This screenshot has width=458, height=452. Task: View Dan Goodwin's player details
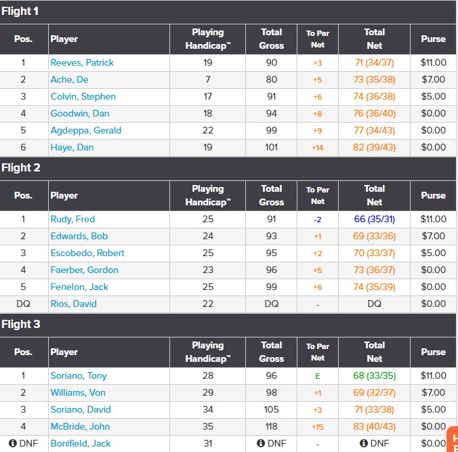coord(79,113)
